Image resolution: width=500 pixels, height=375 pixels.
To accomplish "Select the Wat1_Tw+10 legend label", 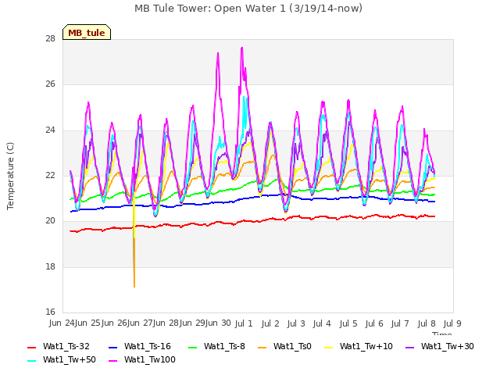I will tap(366, 347).
